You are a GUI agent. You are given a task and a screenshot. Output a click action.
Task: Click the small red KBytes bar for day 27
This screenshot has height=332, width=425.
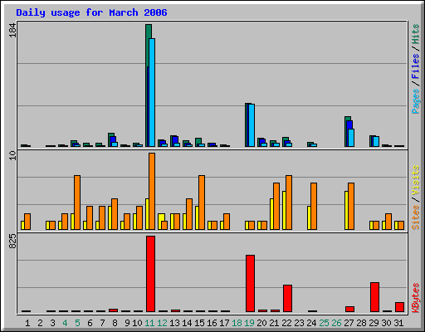coord(349,309)
